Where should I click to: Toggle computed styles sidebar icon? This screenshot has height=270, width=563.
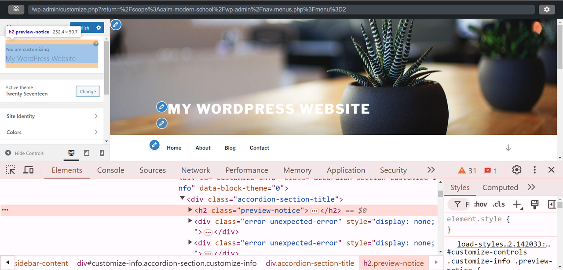[552, 204]
